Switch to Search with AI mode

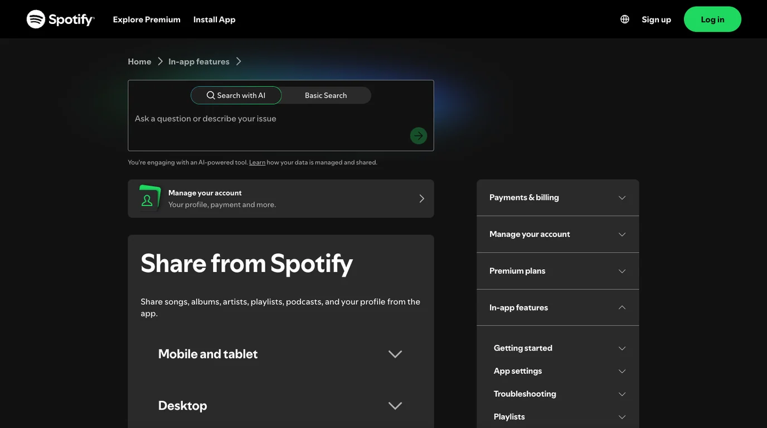tap(236, 95)
